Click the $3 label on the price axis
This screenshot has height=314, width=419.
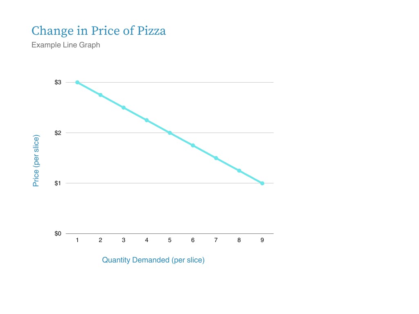[58, 83]
